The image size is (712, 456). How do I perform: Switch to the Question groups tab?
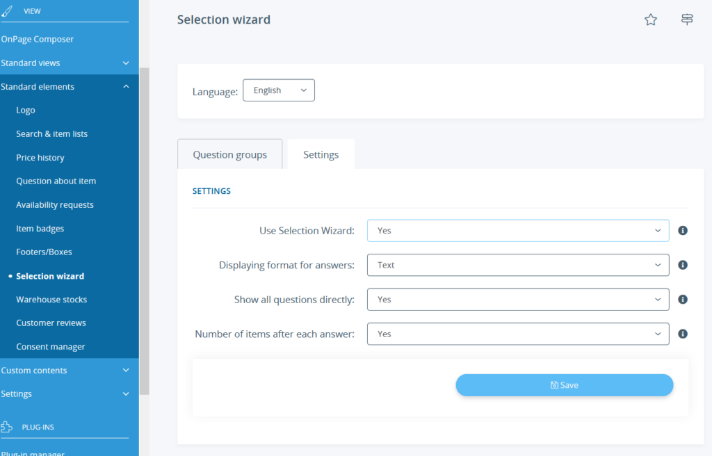[229, 154]
